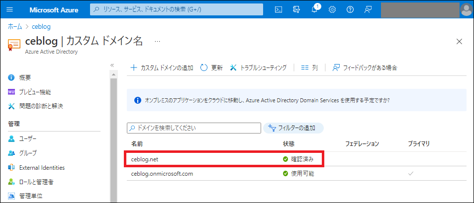Click the Microsoft Azure home title
The image size is (474, 203).
coord(54,9)
